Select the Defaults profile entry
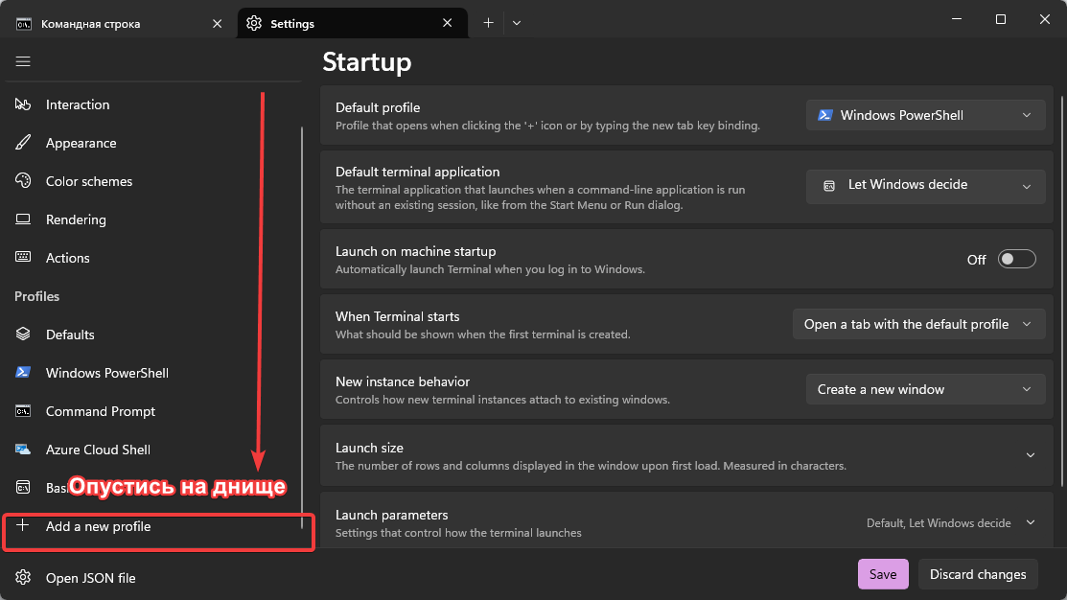This screenshot has width=1067, height=600. pyautogui.click(x=70, y=335)
